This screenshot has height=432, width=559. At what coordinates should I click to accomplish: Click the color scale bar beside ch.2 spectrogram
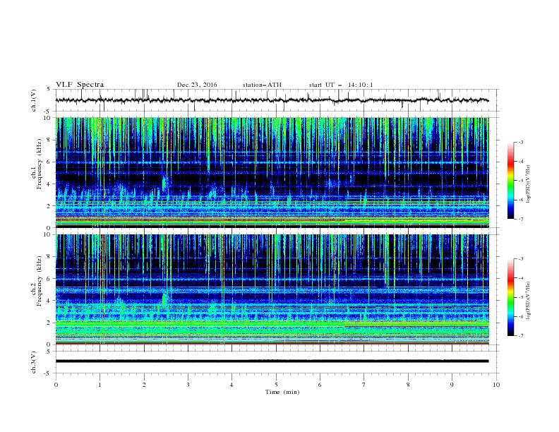click(x=510, y=297)
